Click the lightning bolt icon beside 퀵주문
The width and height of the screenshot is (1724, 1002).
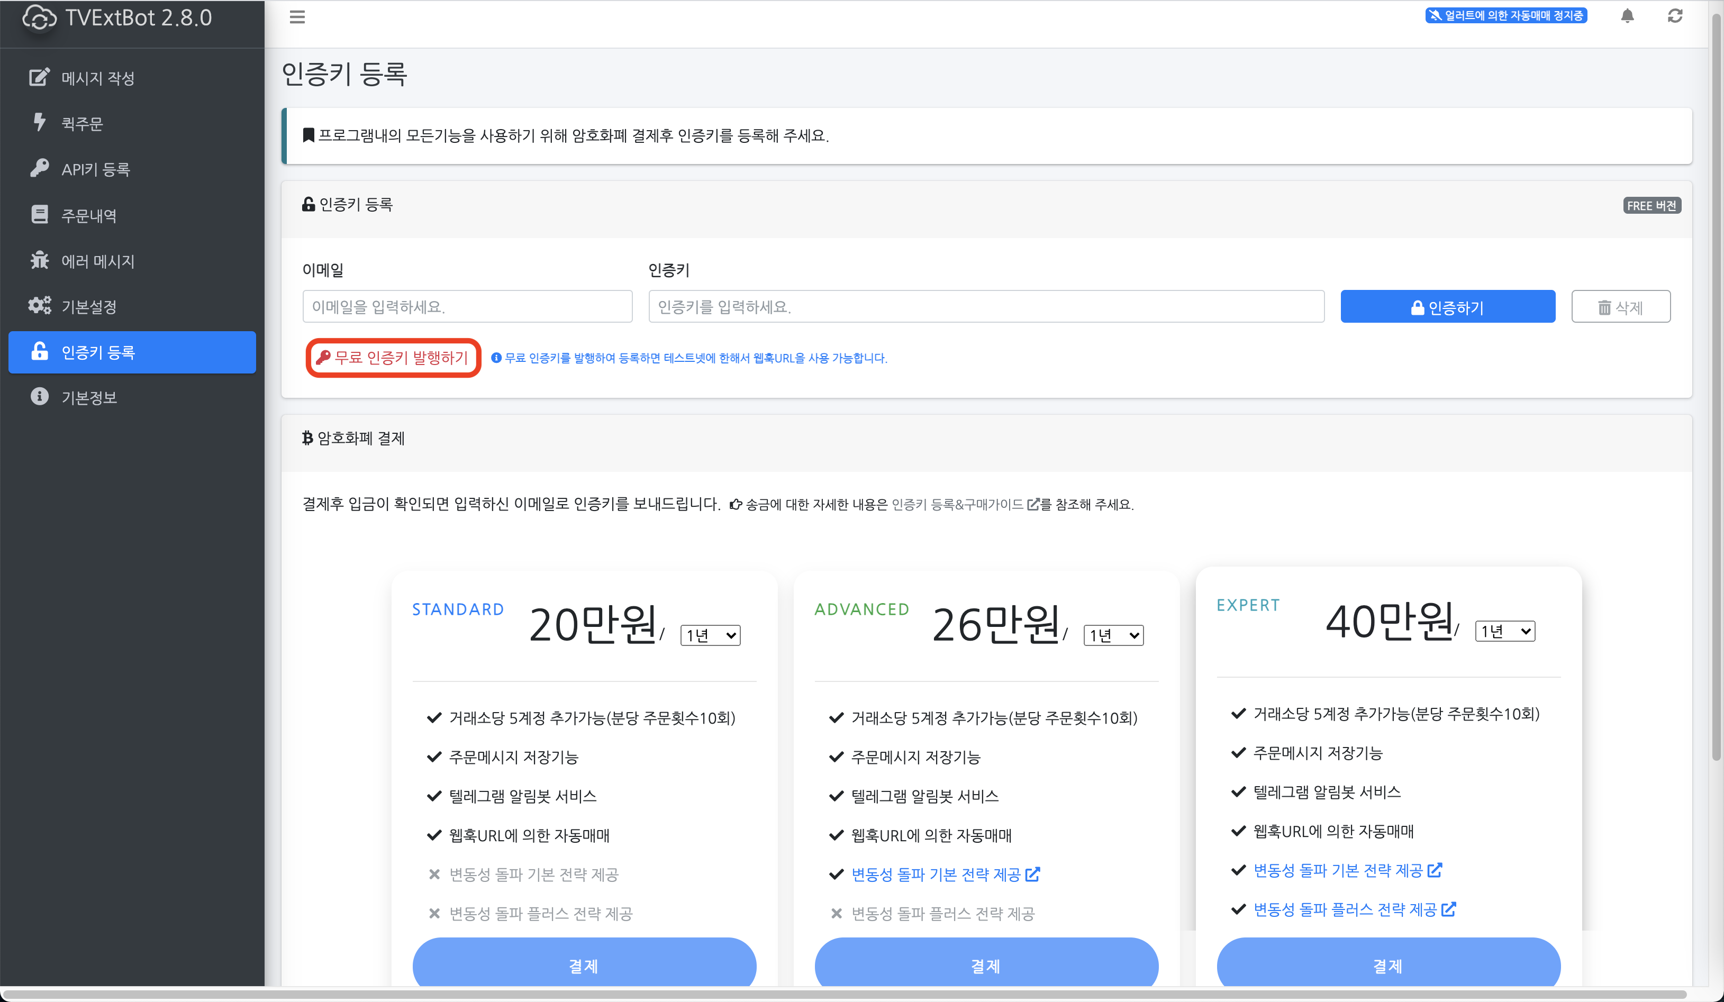40,122
